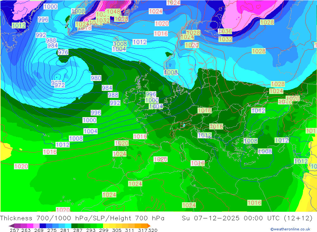
Task: Select the 972 low pressure label
Action: click(60, 85)
